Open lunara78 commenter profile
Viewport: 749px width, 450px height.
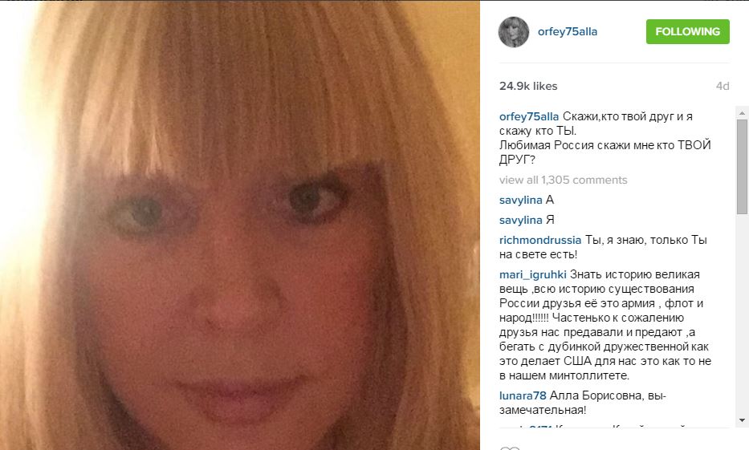(x=523, y=395)
